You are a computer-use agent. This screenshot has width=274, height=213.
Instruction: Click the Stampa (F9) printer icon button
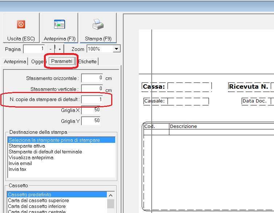click(x=98, y=28)
